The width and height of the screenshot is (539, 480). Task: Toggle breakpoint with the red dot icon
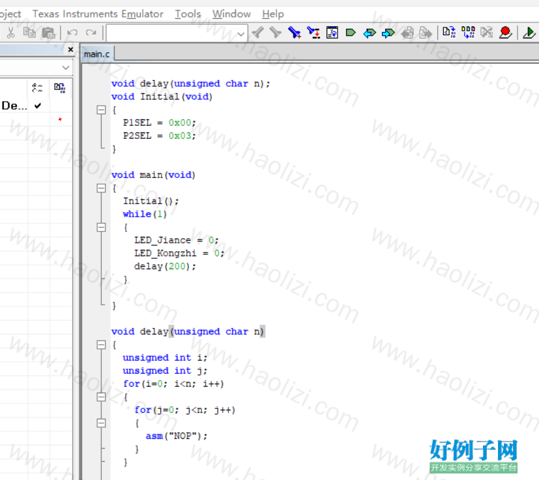(505, 33)
